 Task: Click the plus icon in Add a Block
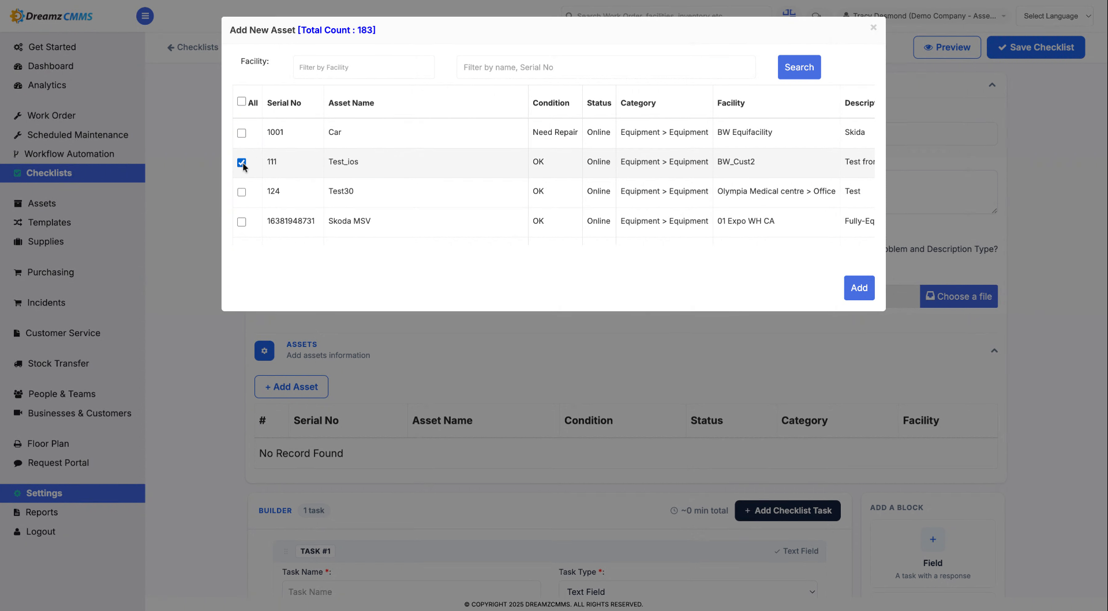pyautogui.click(x=933, y=540)
